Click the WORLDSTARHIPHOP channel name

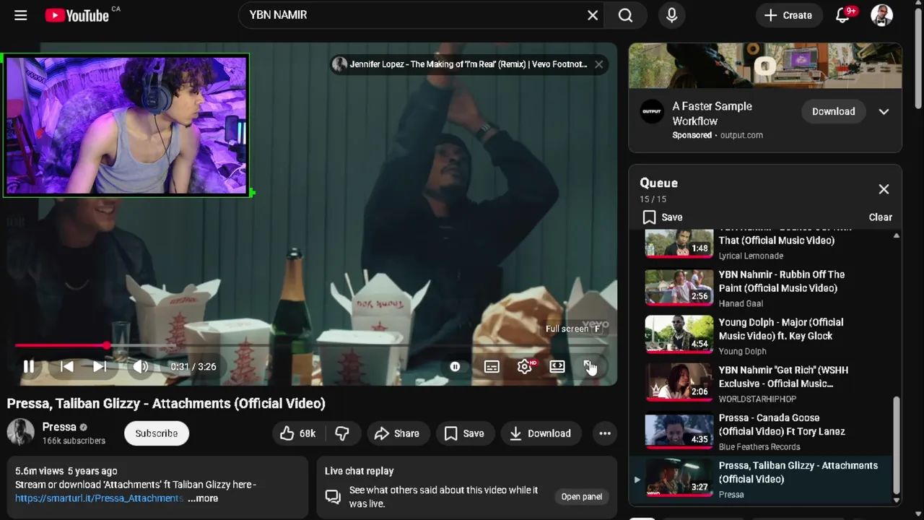(757, 399)
